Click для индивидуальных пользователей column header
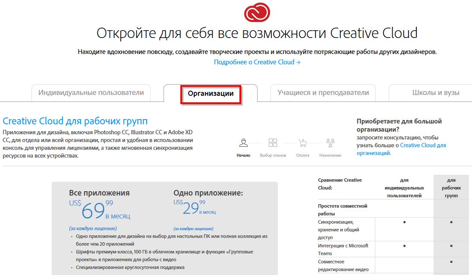This screenshot has height=275, width=472. coord(404,188)
